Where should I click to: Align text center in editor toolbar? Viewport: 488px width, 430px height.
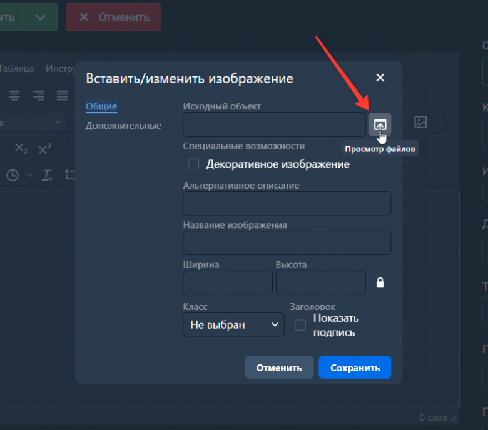click(14, 95)
